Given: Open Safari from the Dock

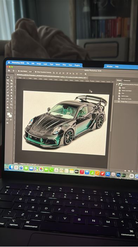Looking at the screenshot, I should (x=21, y=168).
